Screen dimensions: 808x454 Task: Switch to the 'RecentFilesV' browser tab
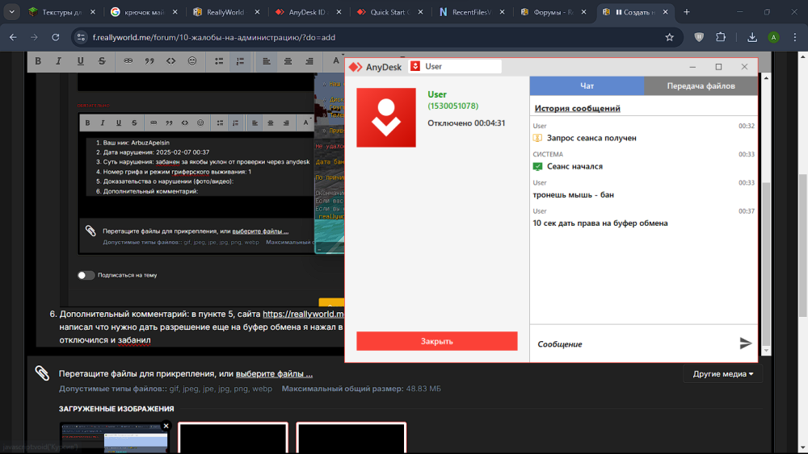[471, 12]
